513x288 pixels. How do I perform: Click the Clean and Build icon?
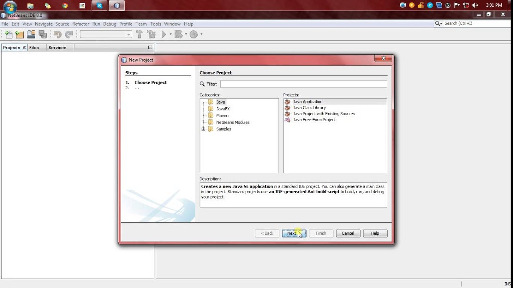click(x=151, y=34)
